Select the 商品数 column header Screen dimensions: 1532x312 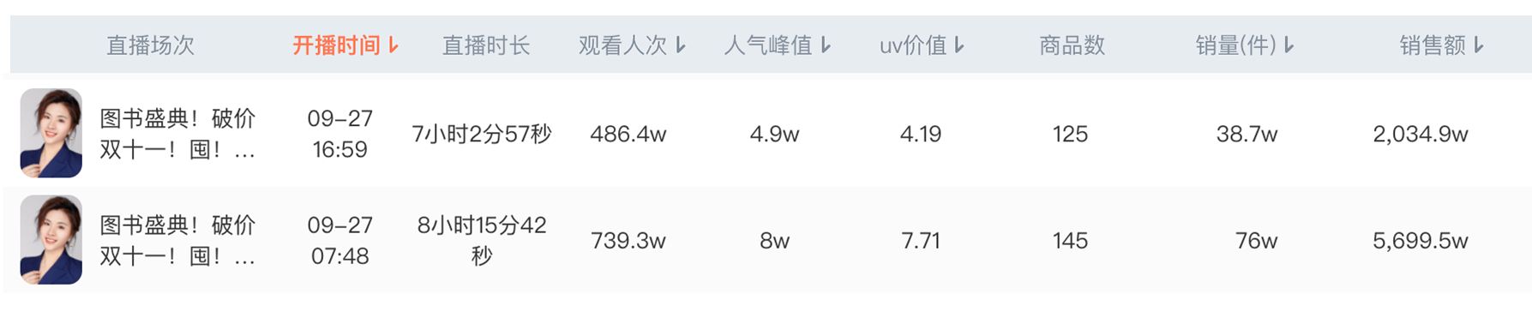[x=1072, y=45]
